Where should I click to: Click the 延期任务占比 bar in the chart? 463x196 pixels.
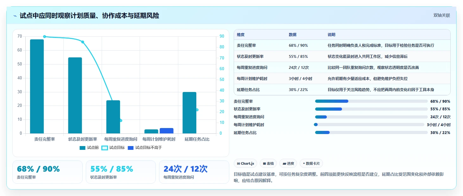tap(189, 113)
